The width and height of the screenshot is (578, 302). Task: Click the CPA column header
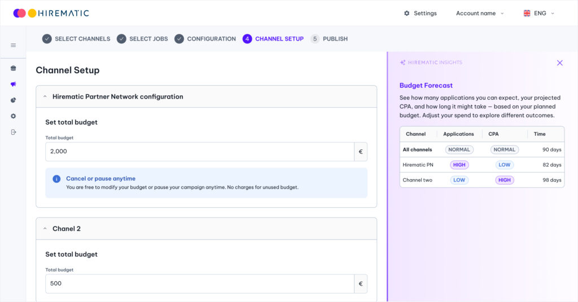tap(493, 134)
